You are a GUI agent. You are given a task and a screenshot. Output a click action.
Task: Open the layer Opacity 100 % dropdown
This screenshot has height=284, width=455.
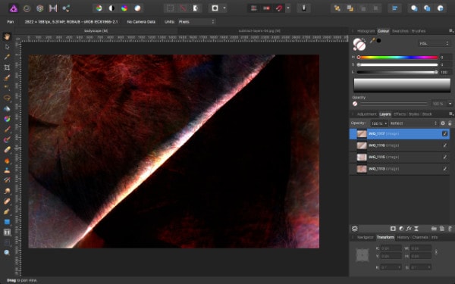pyautogui.click(x=379, y=123)
